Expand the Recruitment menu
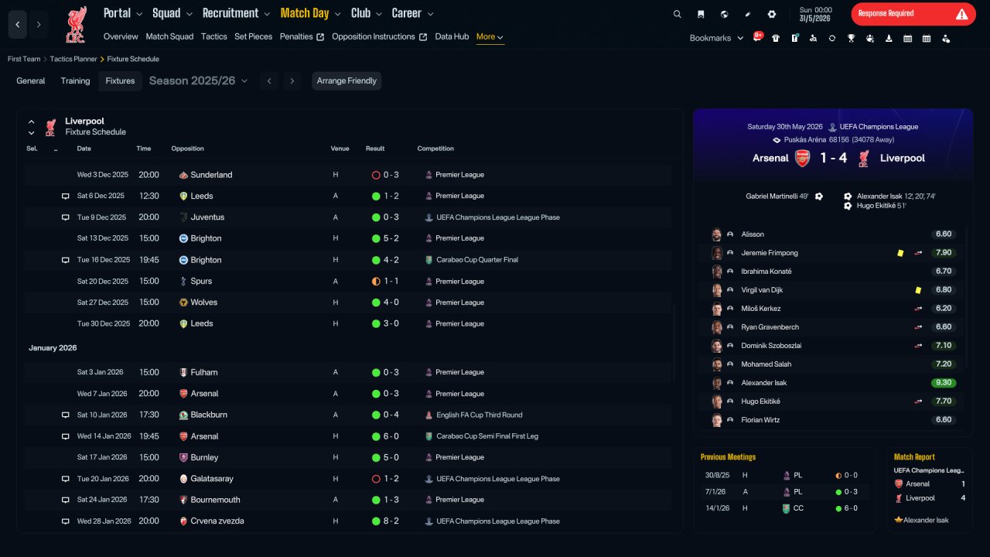The height and width of the screenshot is (557, 990). pos(236,13)
